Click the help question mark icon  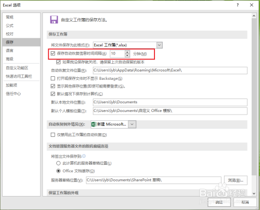click(238, 5)
